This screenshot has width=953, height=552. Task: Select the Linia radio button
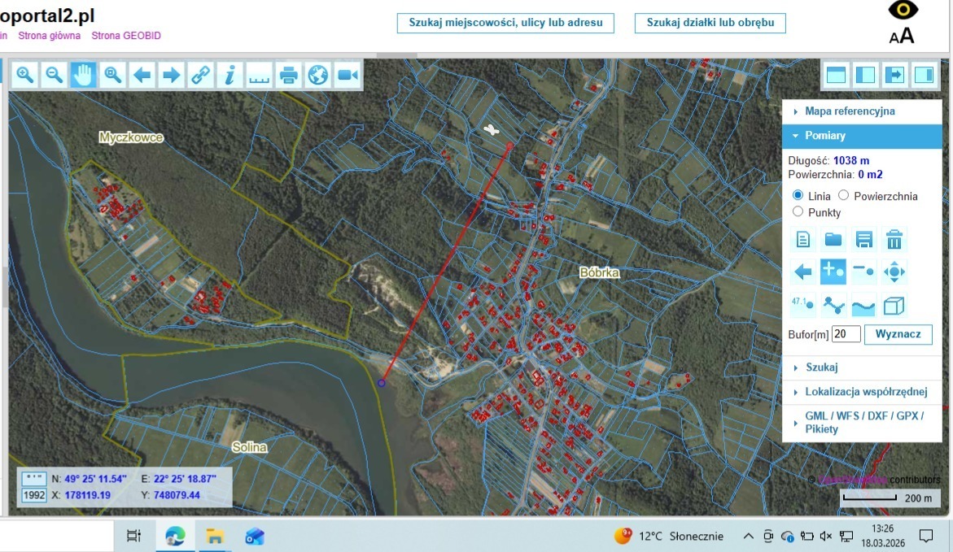pyautogui.click(x=798, y=196)
